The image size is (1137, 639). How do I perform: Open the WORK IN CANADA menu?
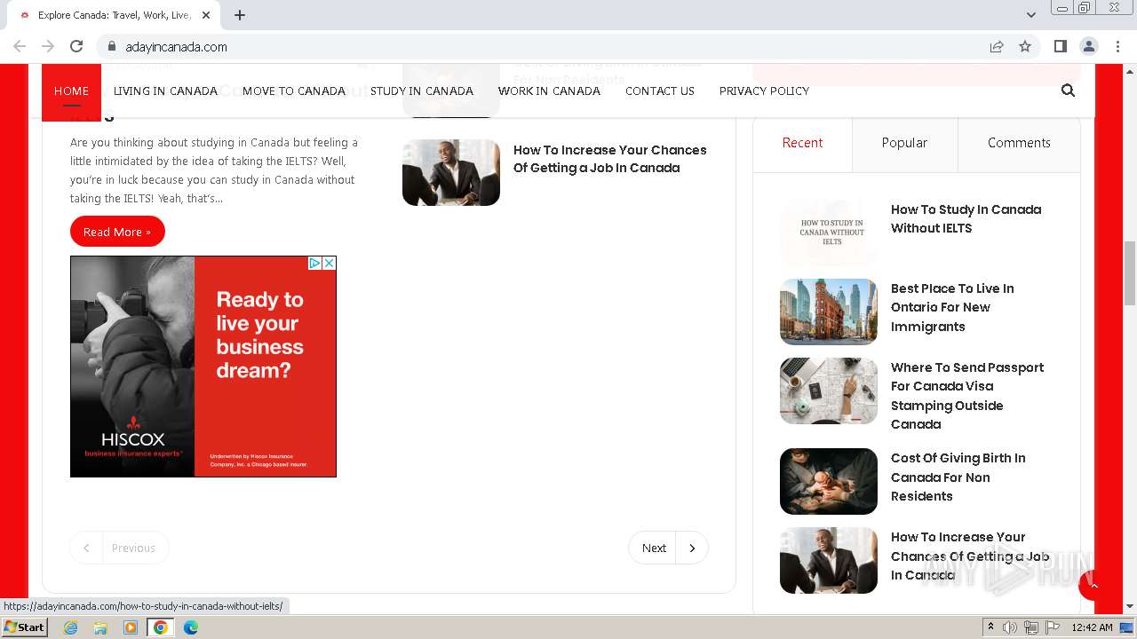pyautogui.click(x=549, y=91)
